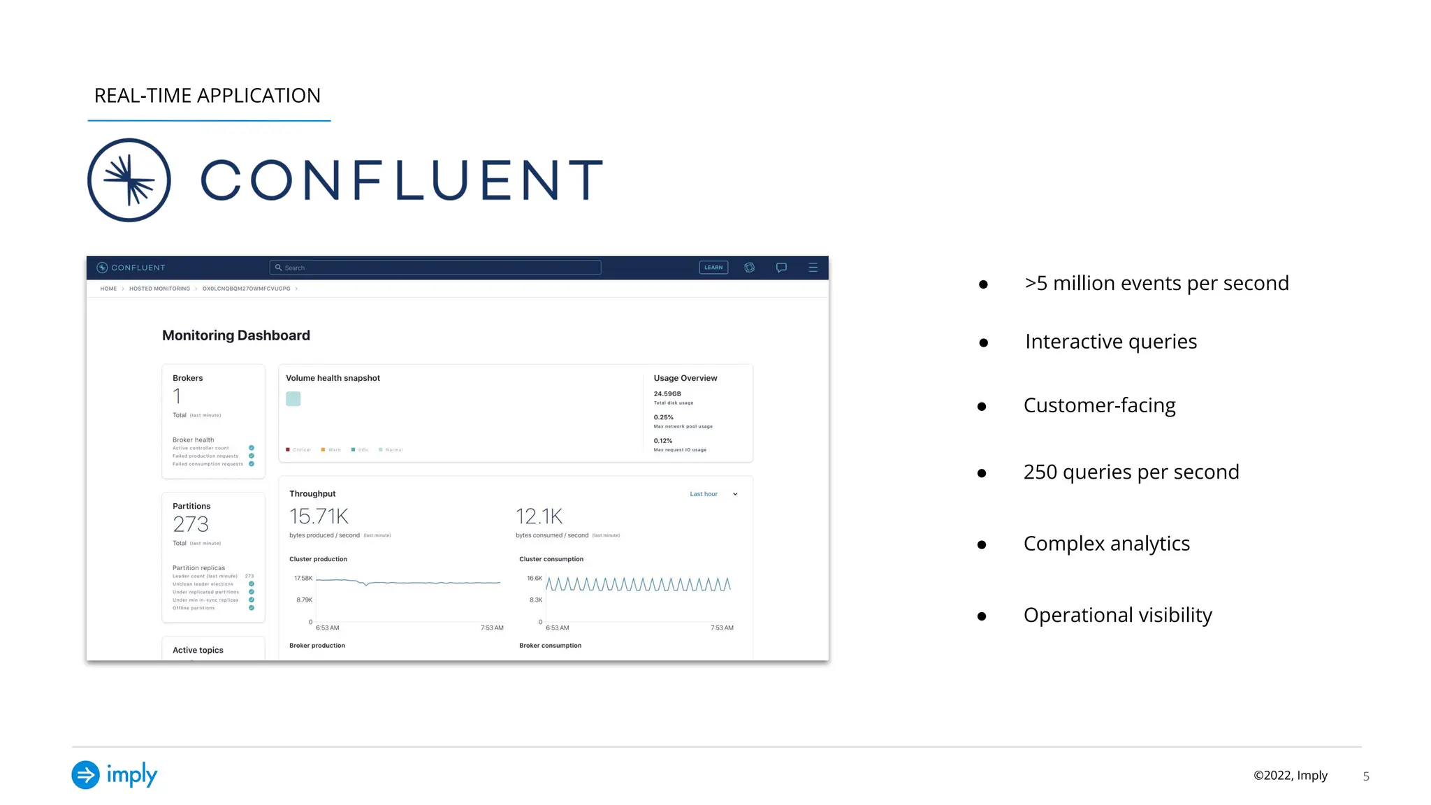Open the support lifebuoy icon
1431x805 pixels.
pos(749,268)
